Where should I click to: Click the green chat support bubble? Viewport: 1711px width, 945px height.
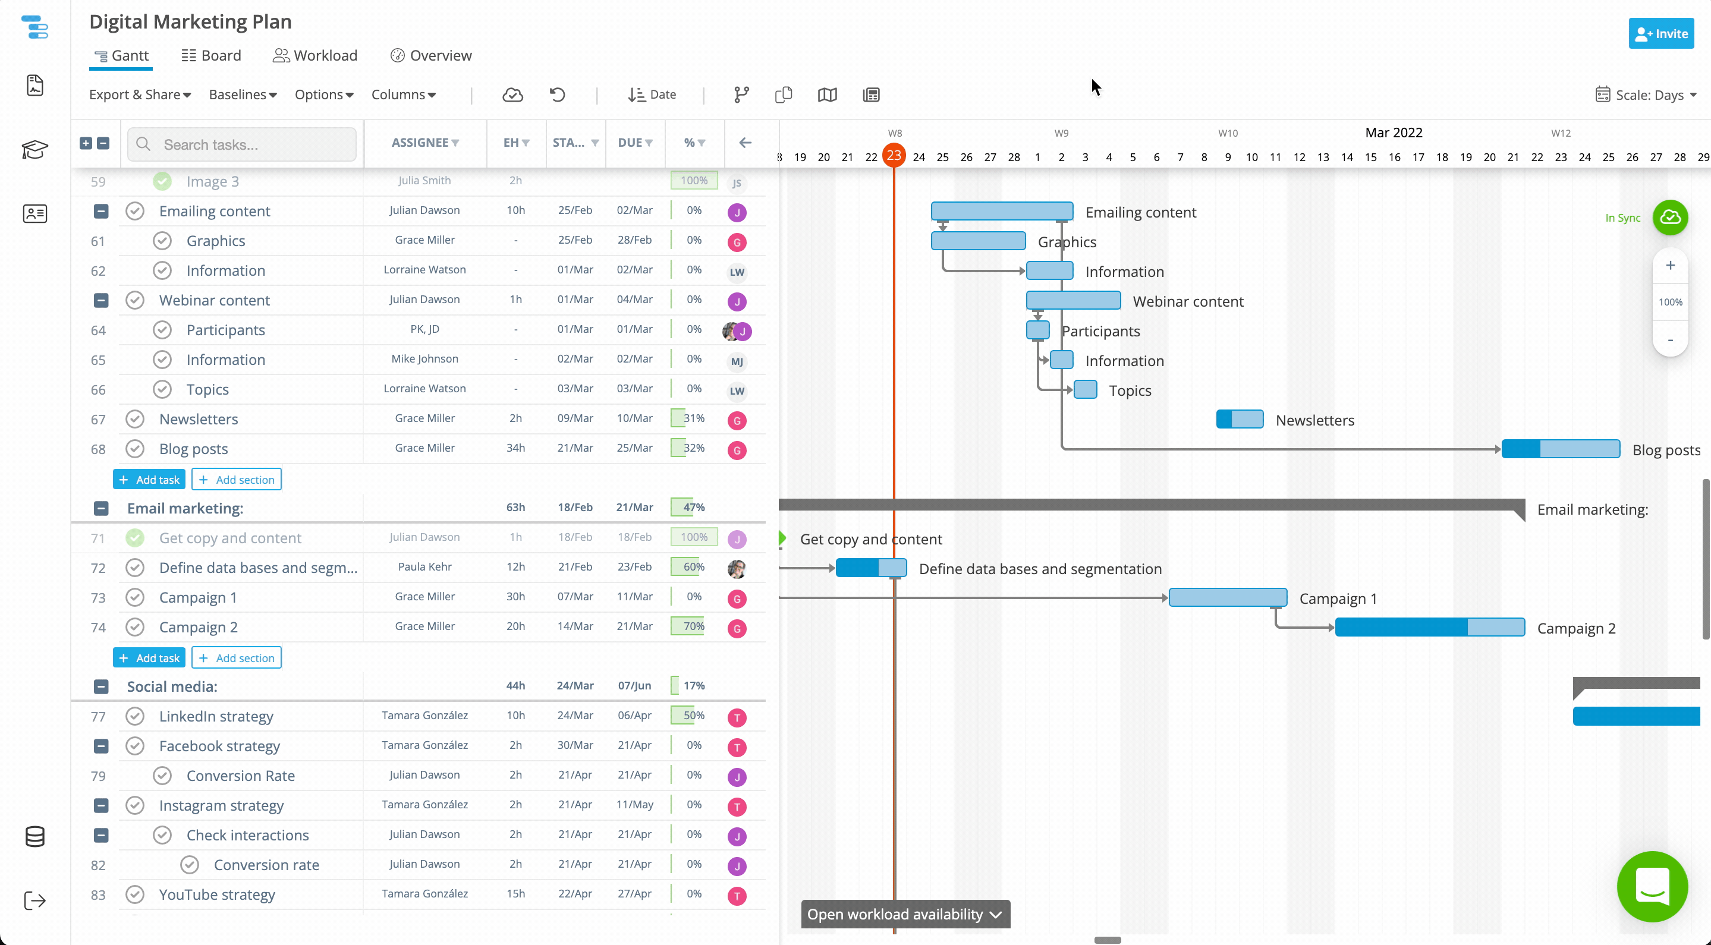pyautogui.click(x=1653, y=887)
